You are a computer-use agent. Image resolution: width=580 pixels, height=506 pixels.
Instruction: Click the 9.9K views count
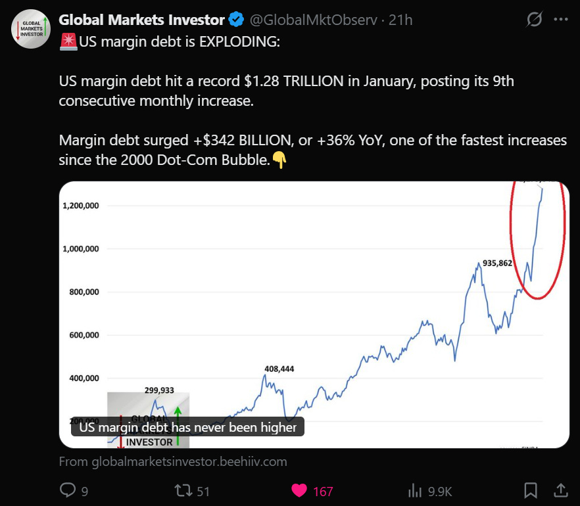tap(440, 492)
